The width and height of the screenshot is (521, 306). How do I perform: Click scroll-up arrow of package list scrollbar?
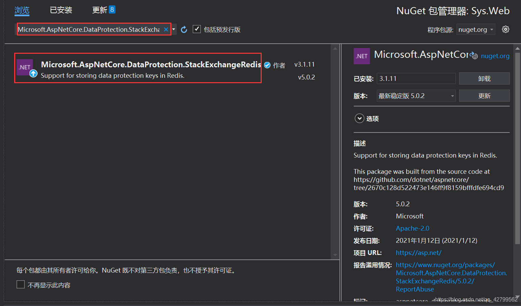[x=335, y=49]
